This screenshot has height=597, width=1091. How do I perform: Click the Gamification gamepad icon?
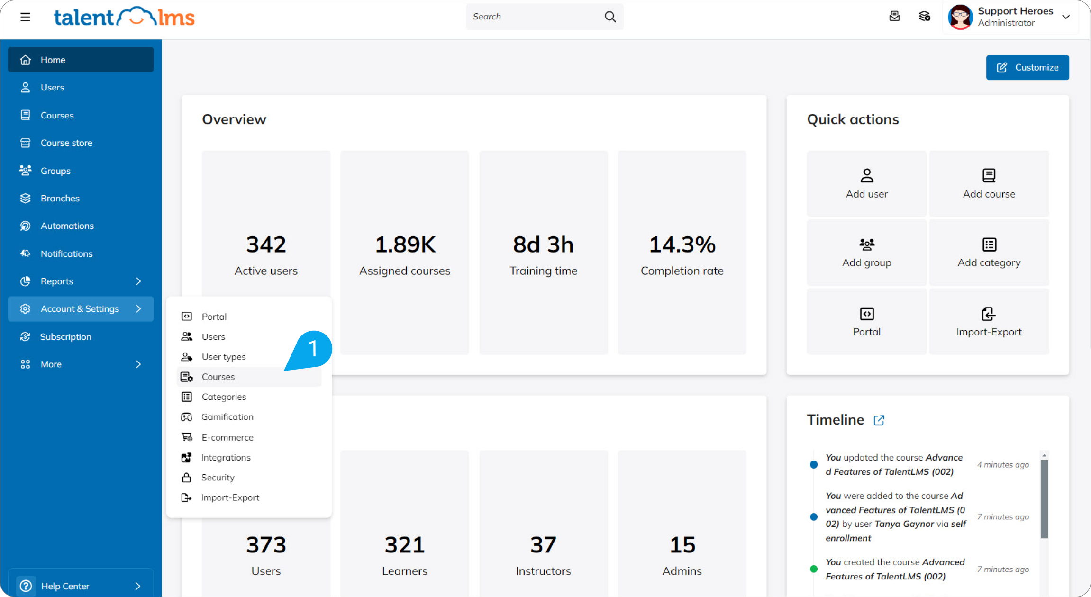tap(187, 417)
